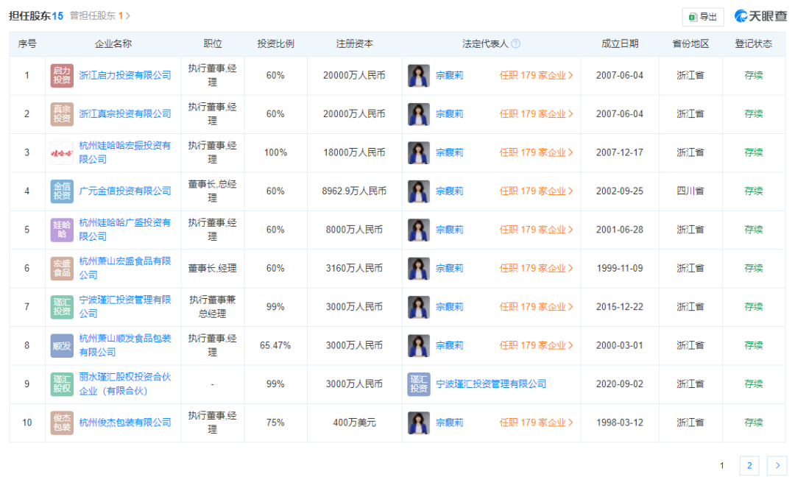This screenshot has height=477, width=795.
Task: Click the 导出 export button
Action: (x=703, y=17)
